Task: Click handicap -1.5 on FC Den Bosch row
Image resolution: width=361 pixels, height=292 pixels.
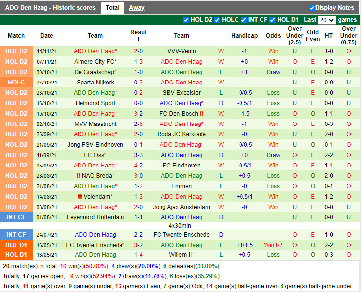Action: (244, 114)
